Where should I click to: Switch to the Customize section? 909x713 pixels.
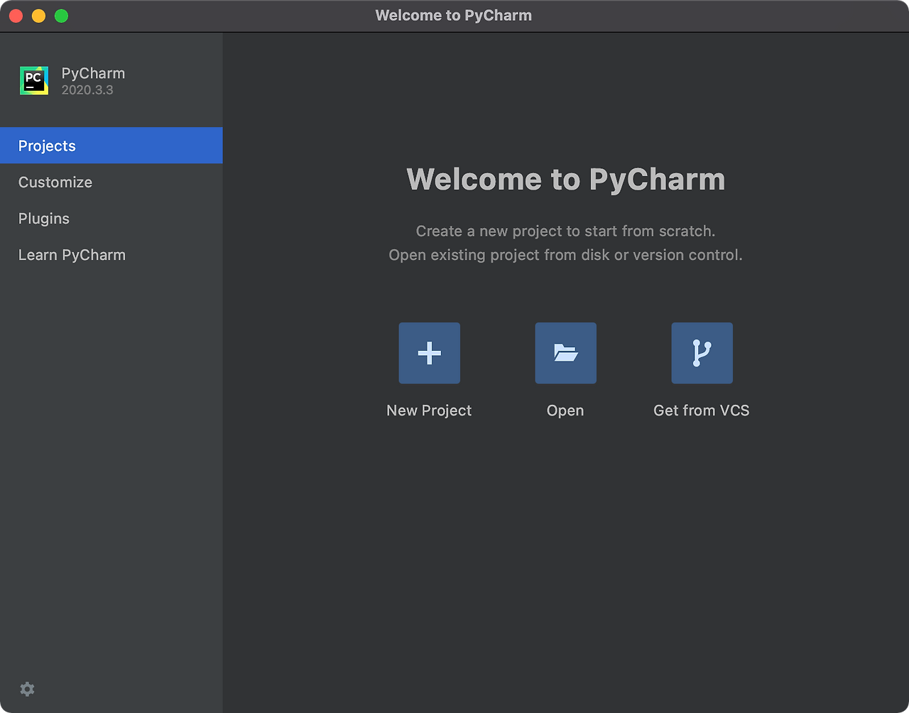[x=55, y=183]
